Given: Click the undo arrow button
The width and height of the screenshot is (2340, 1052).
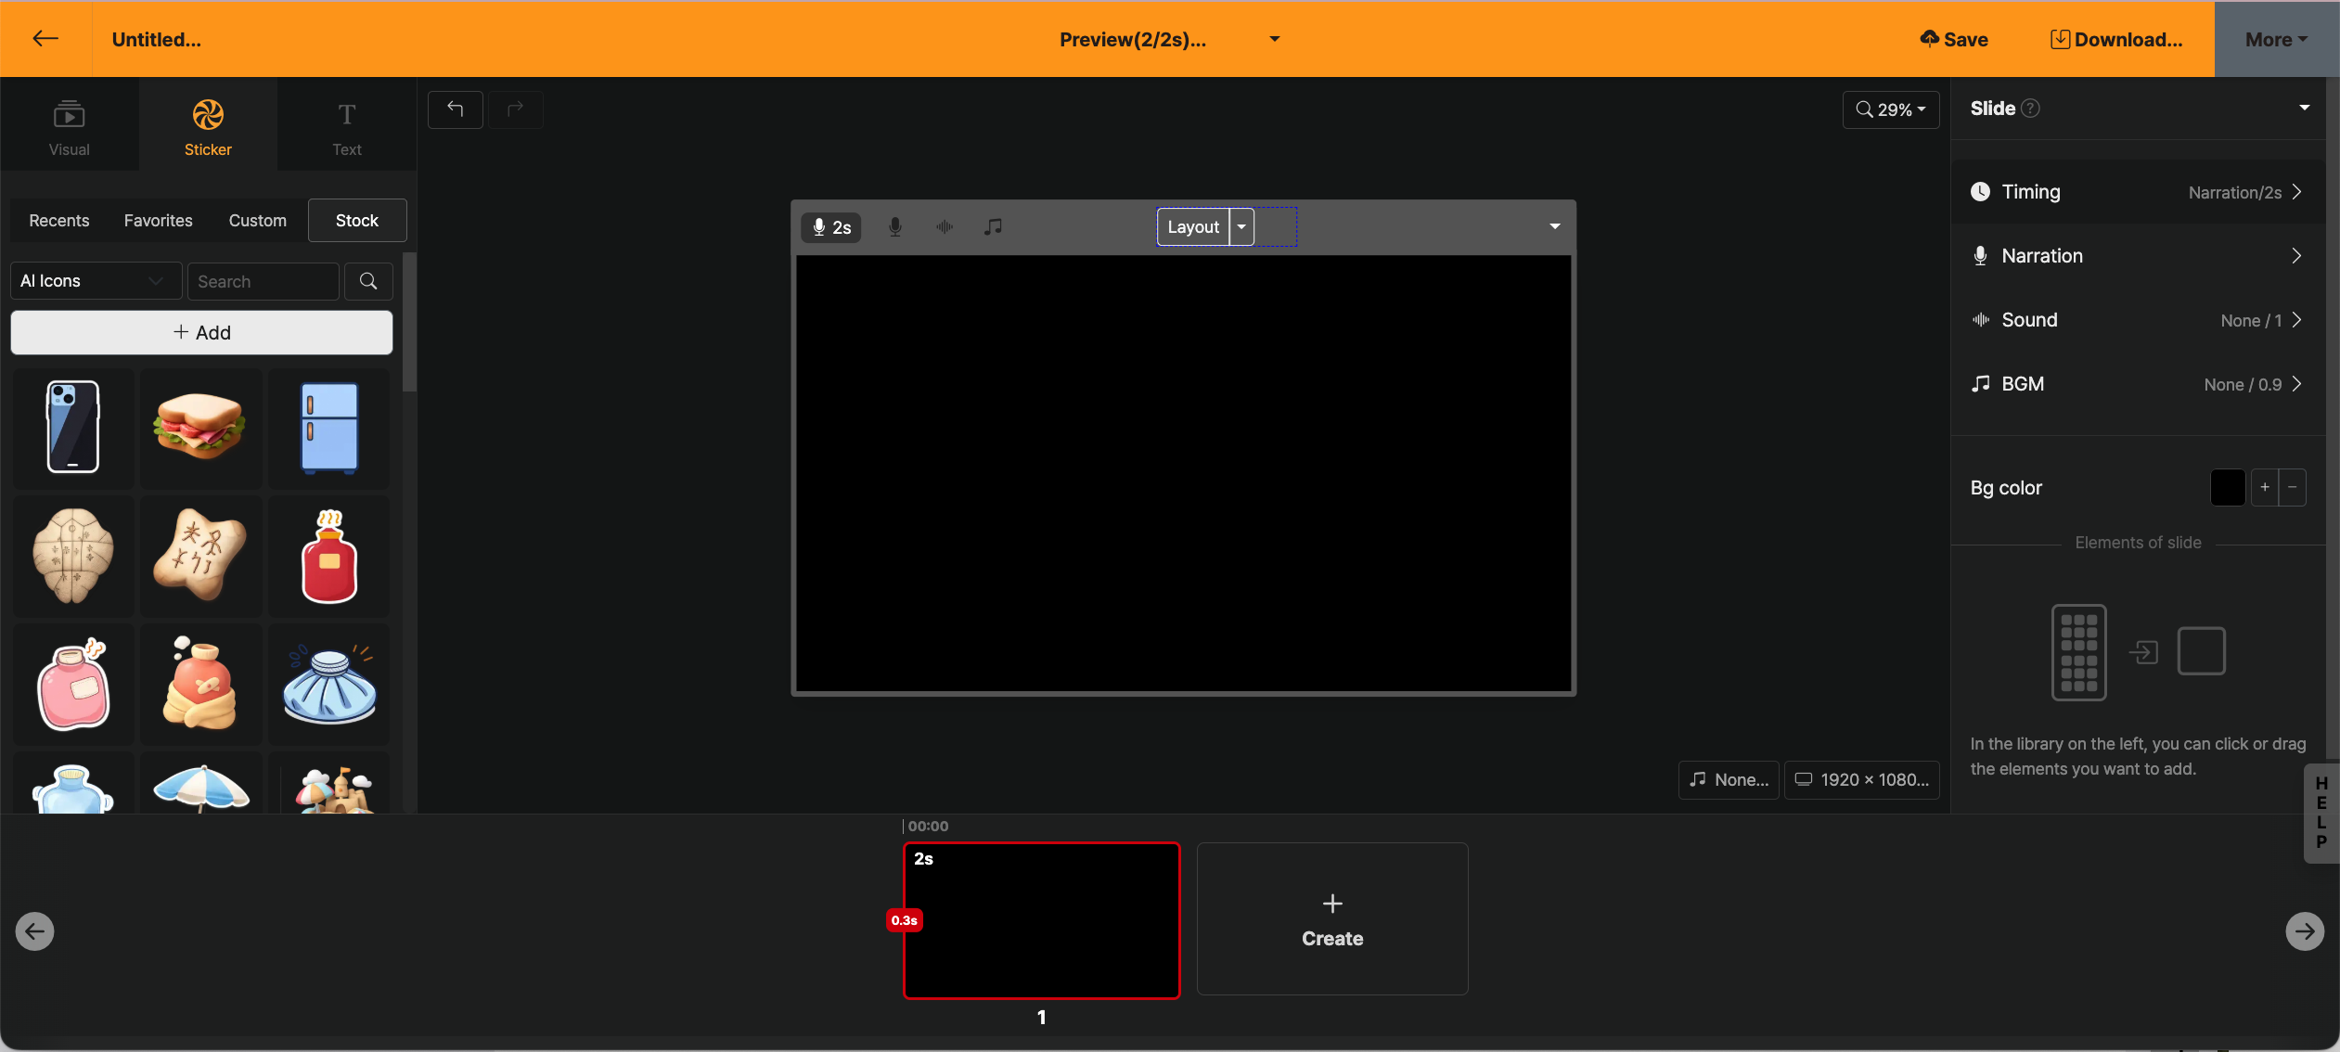Looking at the screenshot, I should click(x=455, y=109).
